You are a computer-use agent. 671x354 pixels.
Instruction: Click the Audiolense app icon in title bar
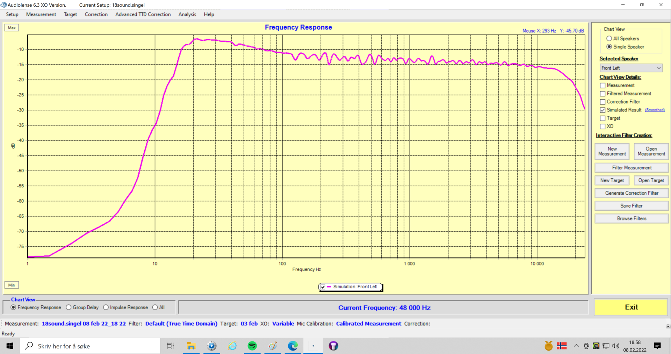4,5
